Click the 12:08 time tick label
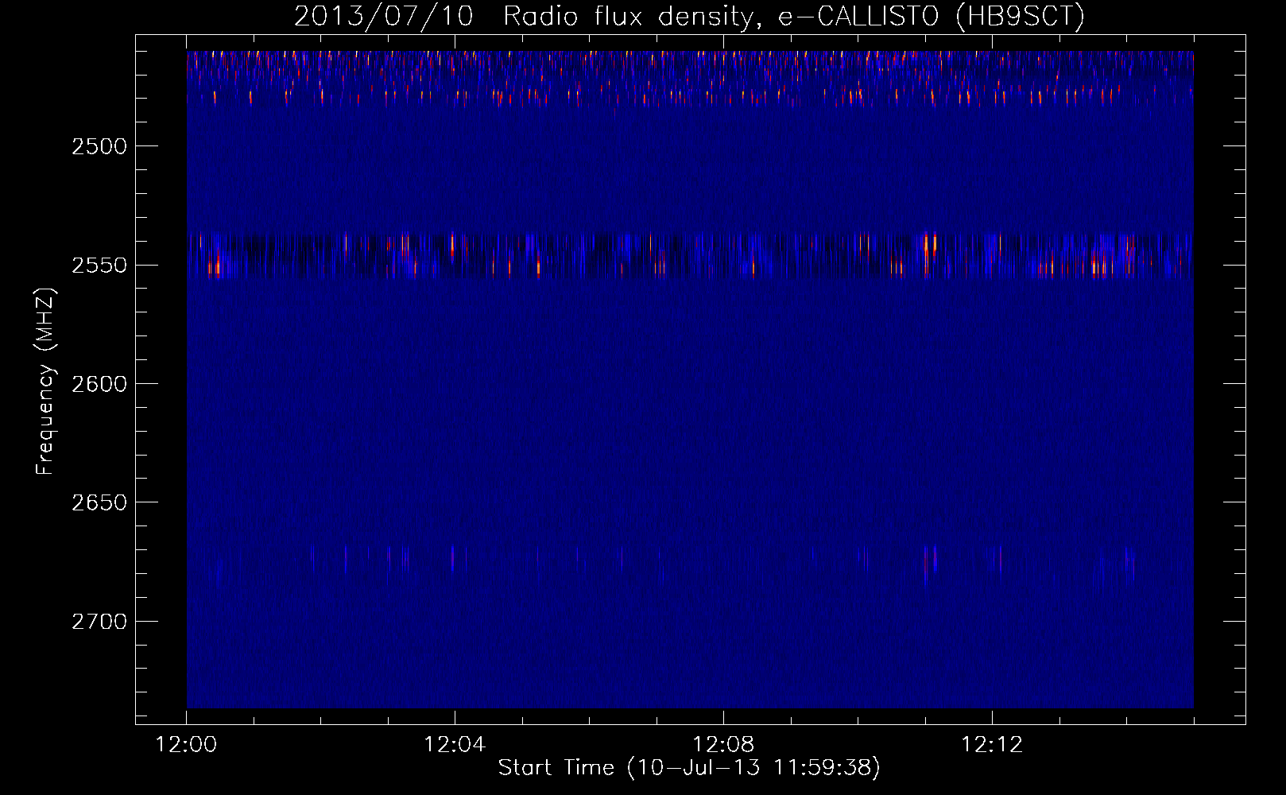1286x795 pixels. (x=723, y=745)
